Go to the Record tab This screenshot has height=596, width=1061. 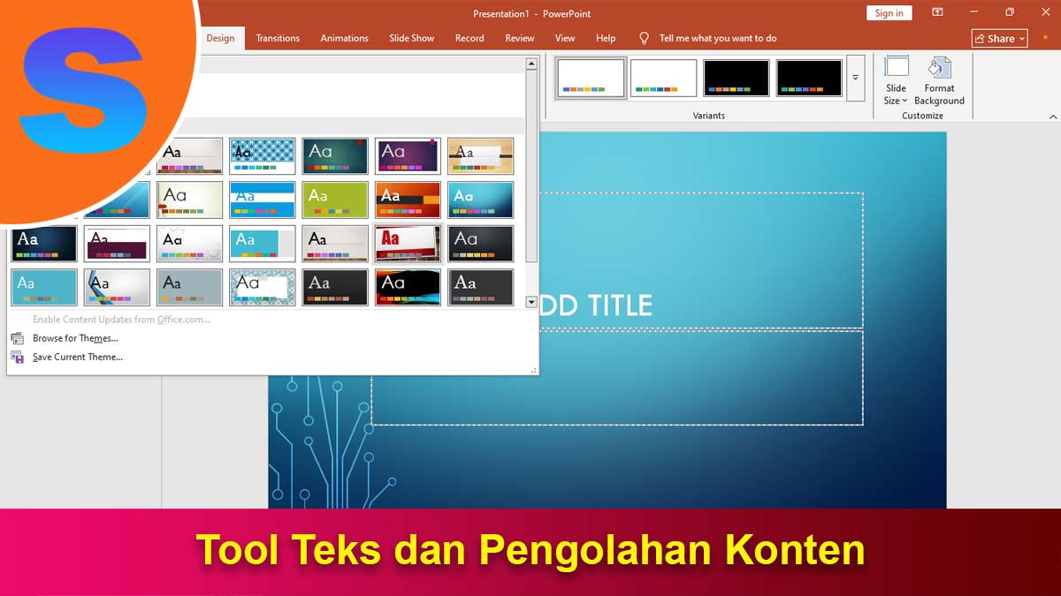[469, 38]
